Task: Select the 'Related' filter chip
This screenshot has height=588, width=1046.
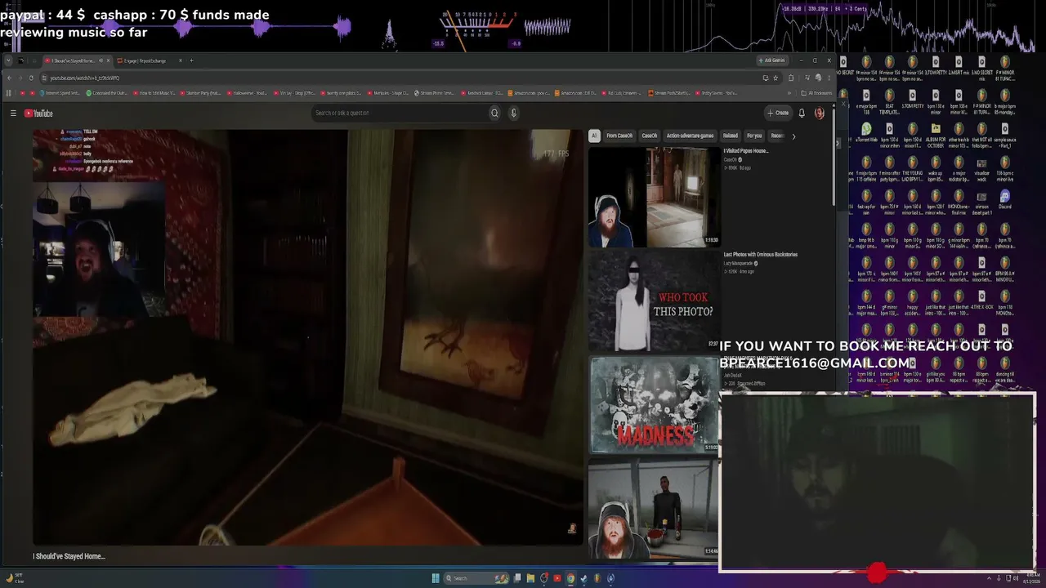Action: [731, 136]
